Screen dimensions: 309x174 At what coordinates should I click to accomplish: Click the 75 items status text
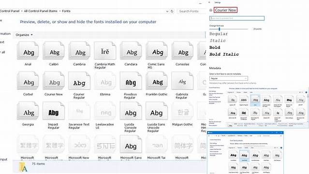pyautogui.click(x=38, y=164)
